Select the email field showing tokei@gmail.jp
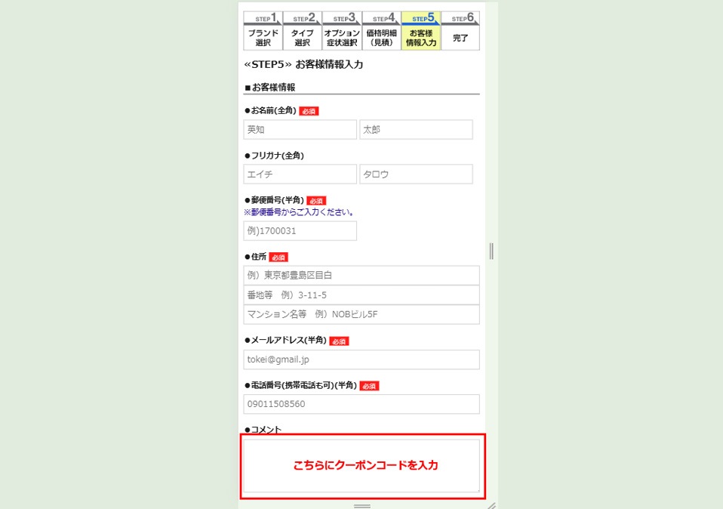 [361, 359]
